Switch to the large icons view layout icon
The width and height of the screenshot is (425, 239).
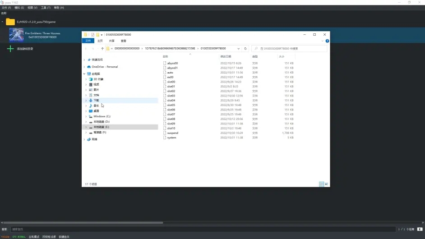click(x=326, y=184)
